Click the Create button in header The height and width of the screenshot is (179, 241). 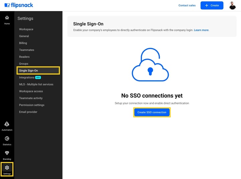click(x=212, y=5)
